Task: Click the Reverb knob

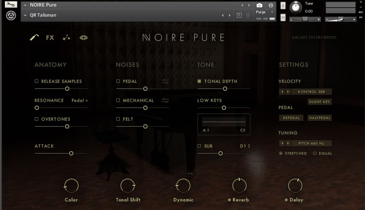Action: pos(239,186)
